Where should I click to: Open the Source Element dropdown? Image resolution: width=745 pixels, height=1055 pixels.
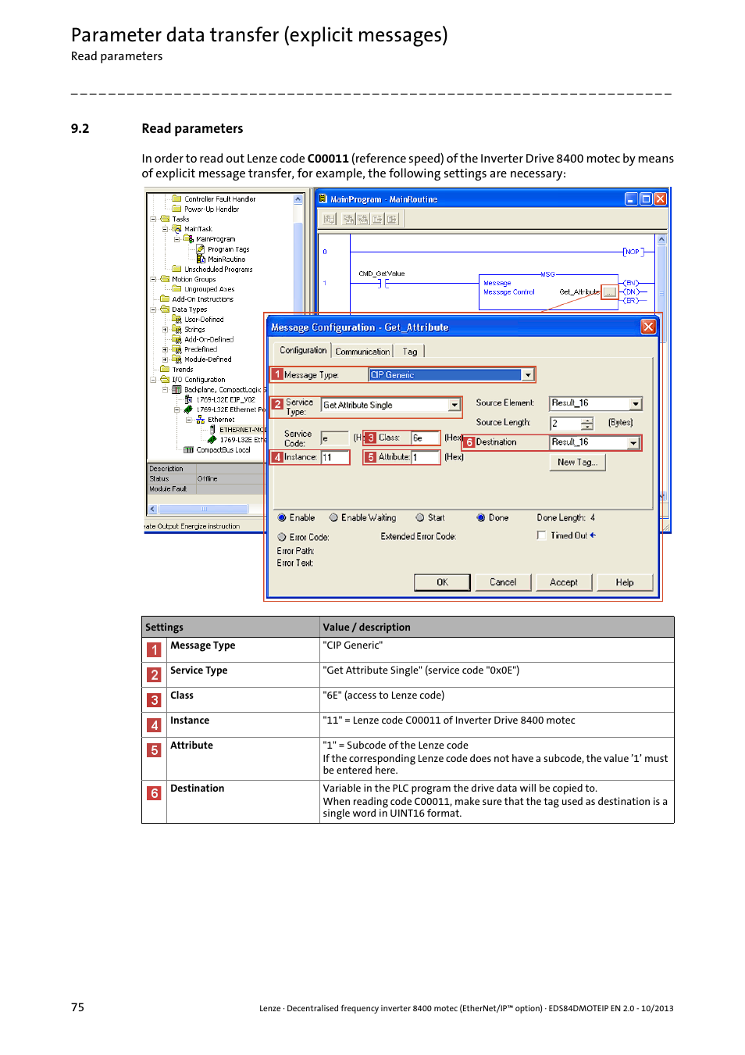coord(636,403)
